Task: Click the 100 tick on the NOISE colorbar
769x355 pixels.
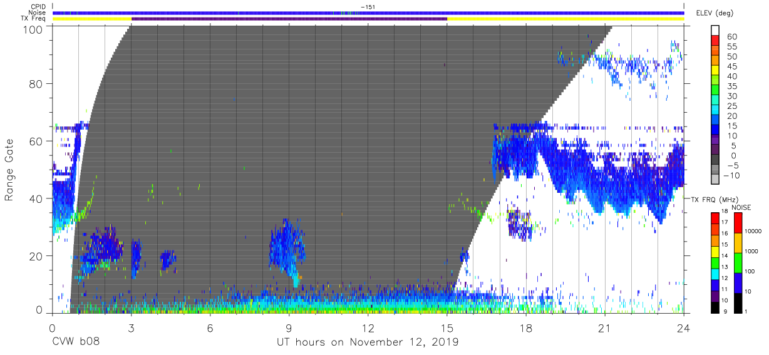Action: click(750, 271)
